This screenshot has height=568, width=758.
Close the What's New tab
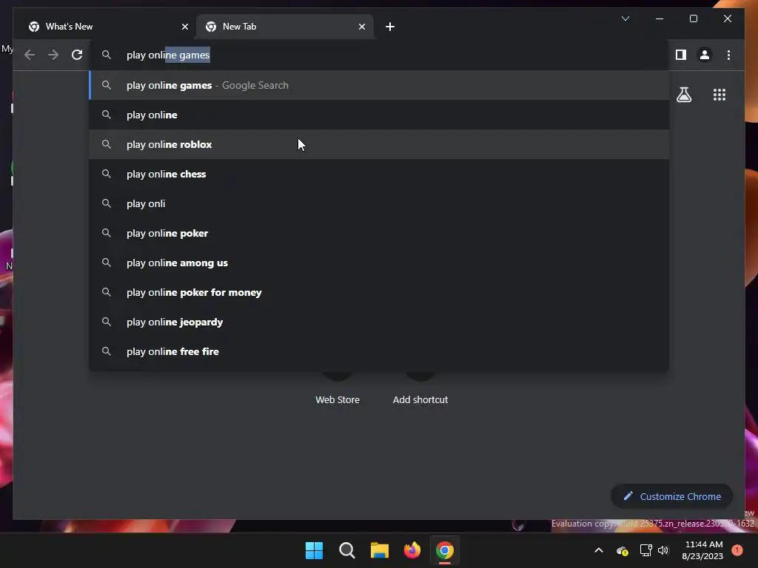point(184,27)
